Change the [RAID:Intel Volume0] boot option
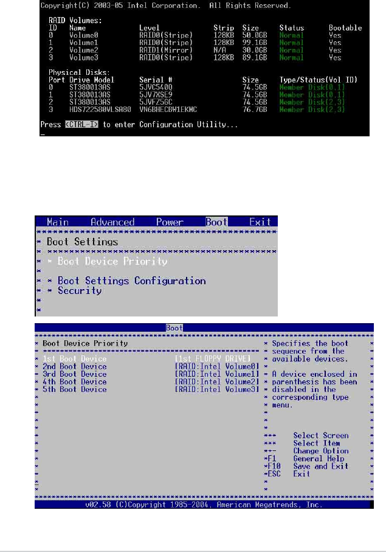 coord(217,366)
